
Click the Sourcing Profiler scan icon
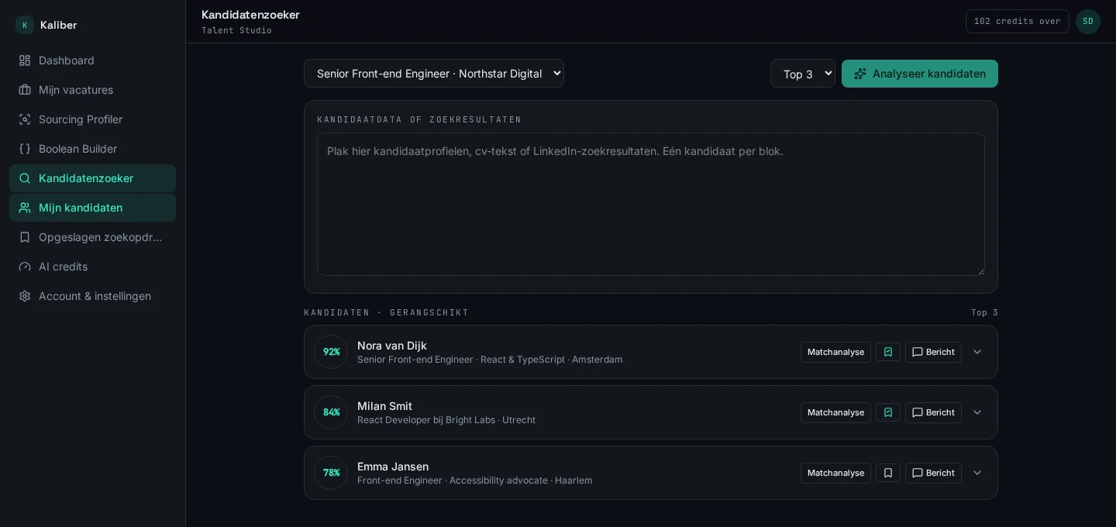25,119
